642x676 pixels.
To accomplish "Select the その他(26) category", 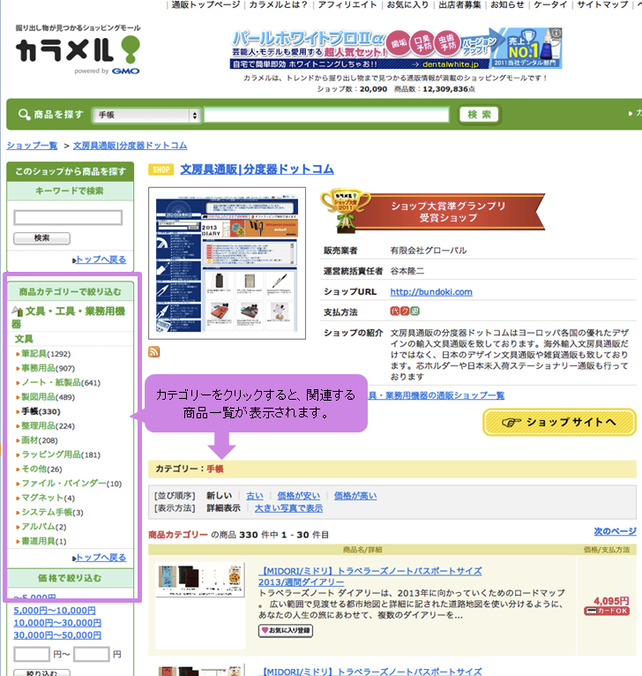I will pyautogui.click(x=41, y=469).
